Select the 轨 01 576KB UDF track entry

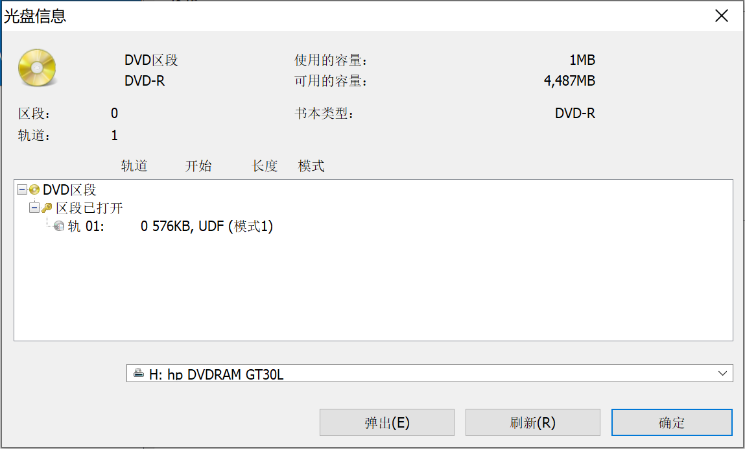click(171, 226)
